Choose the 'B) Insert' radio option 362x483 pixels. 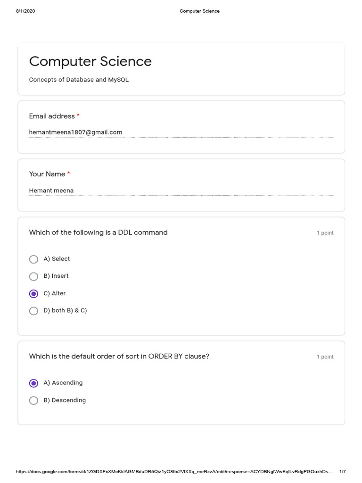click(33, 276)
